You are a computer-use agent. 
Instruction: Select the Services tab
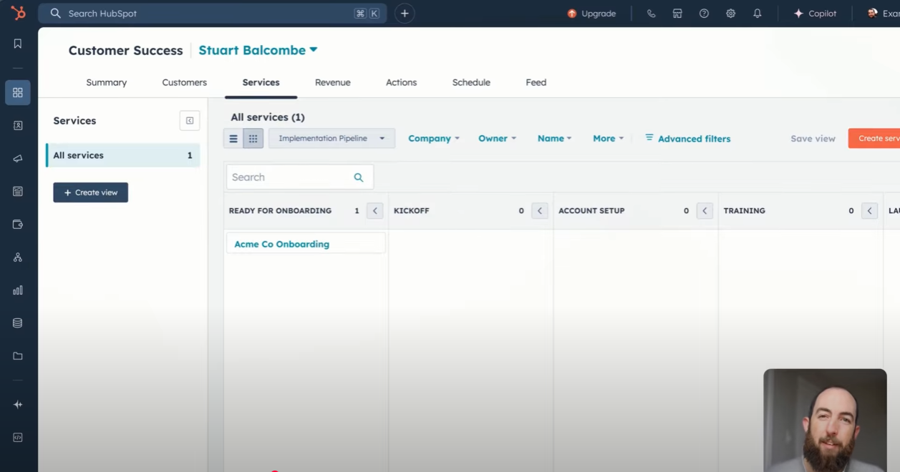pyautogui.click(x=261, y=82)
